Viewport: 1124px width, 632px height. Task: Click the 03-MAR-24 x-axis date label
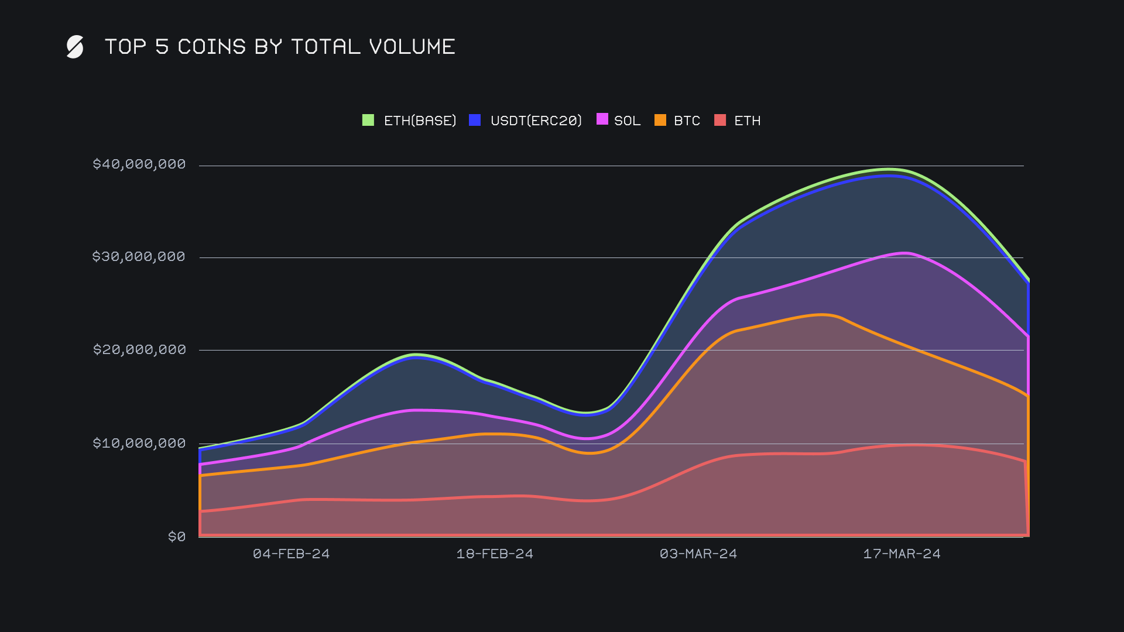pyautogui.click(x=698, y=554)
